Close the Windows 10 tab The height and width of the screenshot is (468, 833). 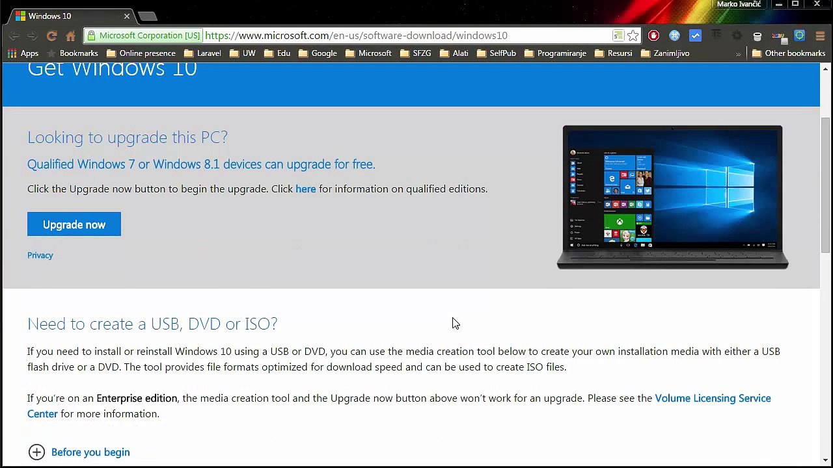coord(127,16)
